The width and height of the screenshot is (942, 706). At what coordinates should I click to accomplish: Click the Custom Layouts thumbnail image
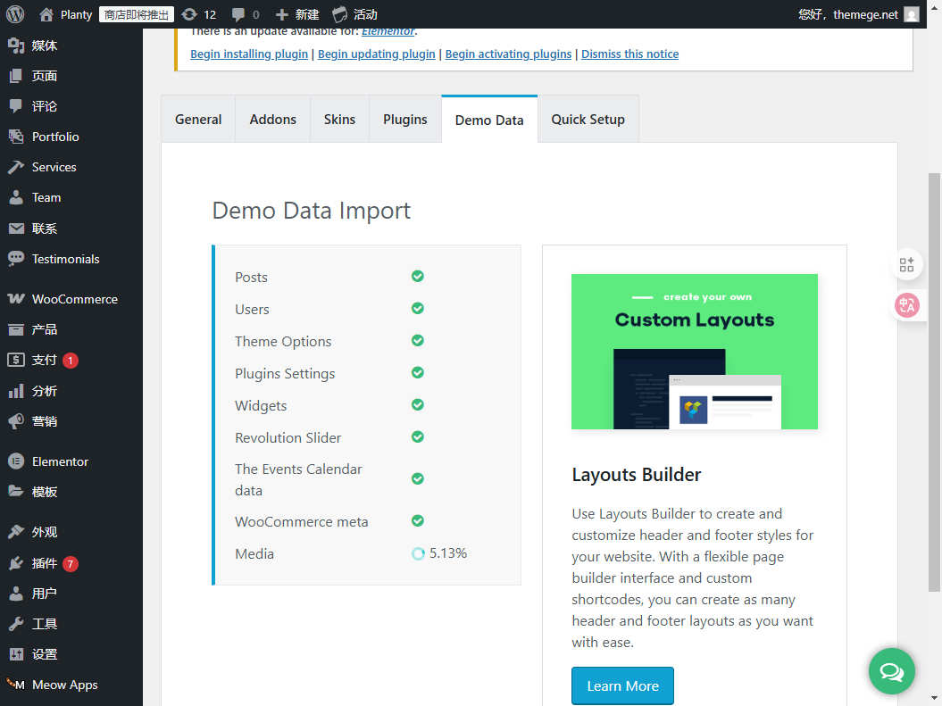point(695,352)
